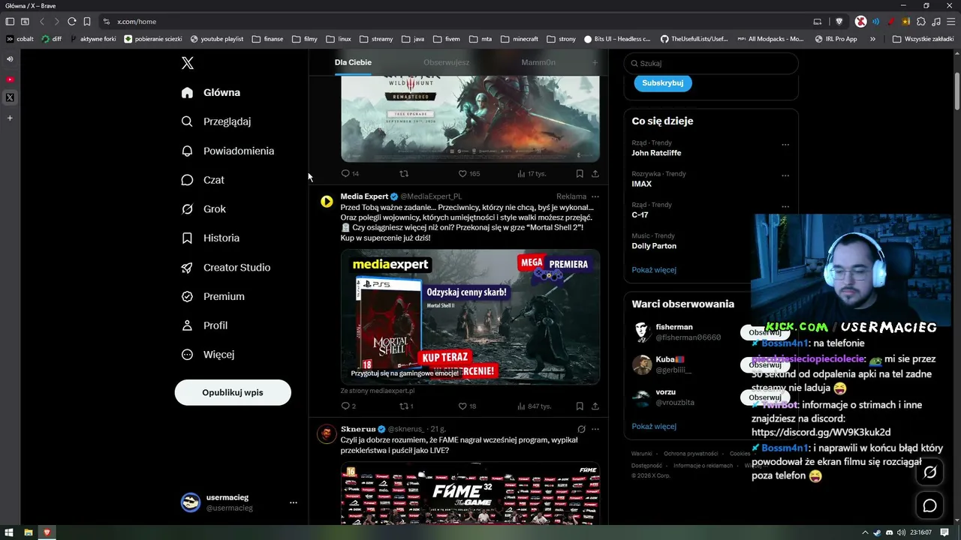Open Przeglądaj explore page
The image size is (961, 540).
216,121
